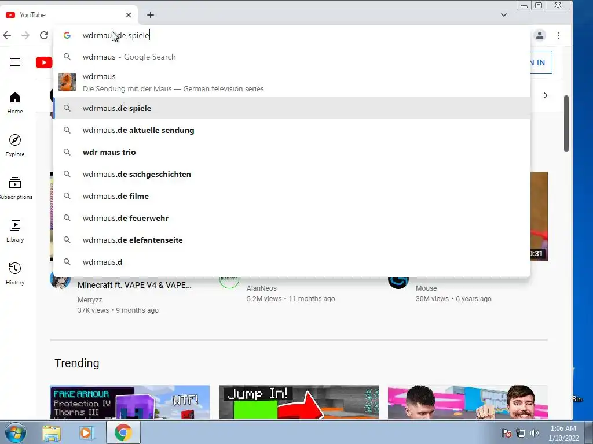The width and height of the screenshot is (593, 444).
Task: Select 'wdrmaus.de sachgeschichten' suggestion
Action: pyautogui.click(x=292, y=174)
